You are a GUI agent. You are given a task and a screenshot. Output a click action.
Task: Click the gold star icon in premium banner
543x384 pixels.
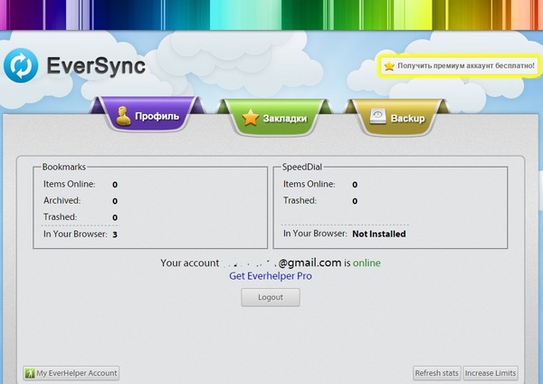tap(389, 66)
